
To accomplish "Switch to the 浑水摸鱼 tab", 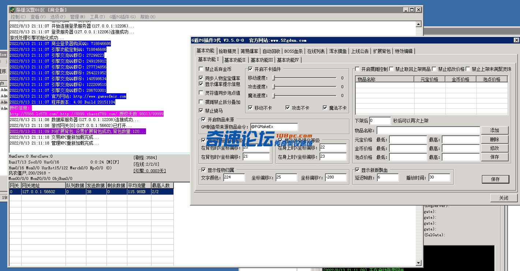I will tap(338, 51).
